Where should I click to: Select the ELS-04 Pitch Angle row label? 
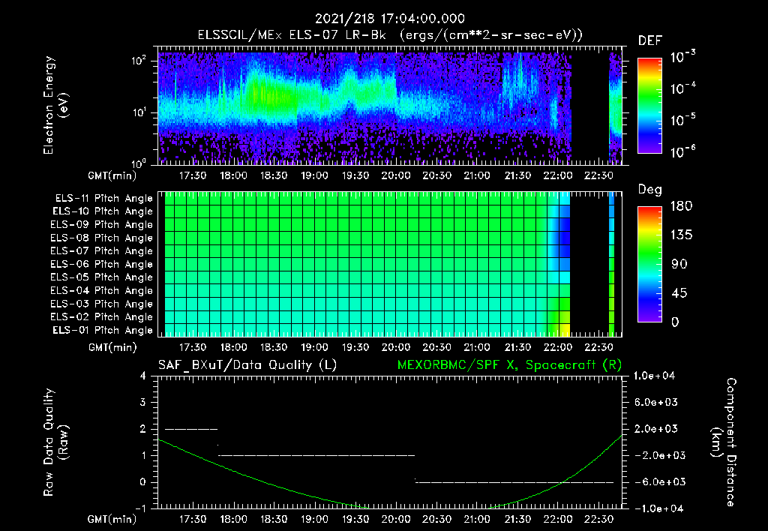click(102, 291)
